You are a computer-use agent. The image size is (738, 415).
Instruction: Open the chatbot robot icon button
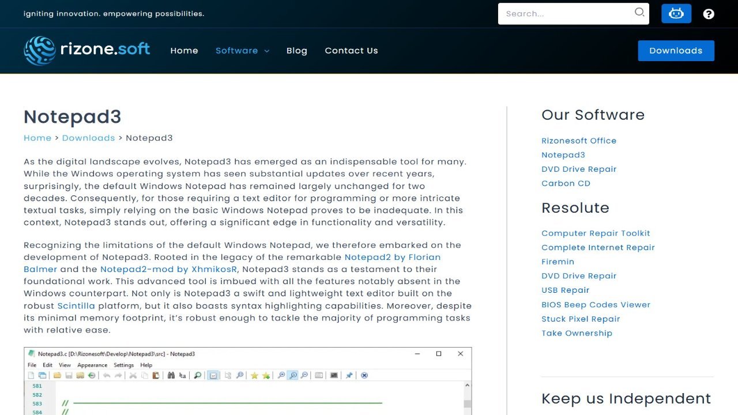click(676, 13)
